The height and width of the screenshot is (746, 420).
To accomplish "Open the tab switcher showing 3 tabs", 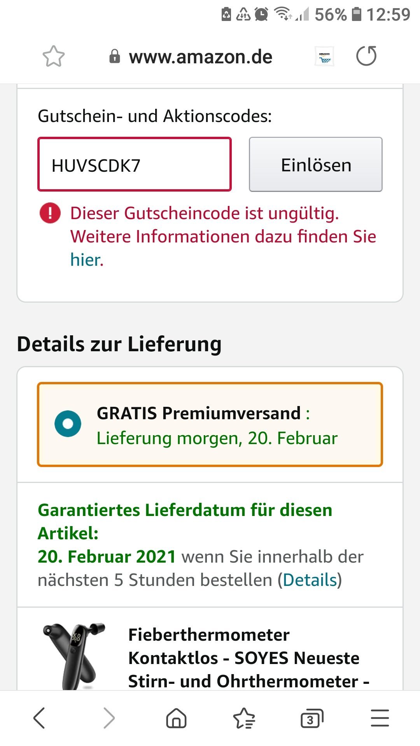I will pyautogui.click(x=311, y=718).
